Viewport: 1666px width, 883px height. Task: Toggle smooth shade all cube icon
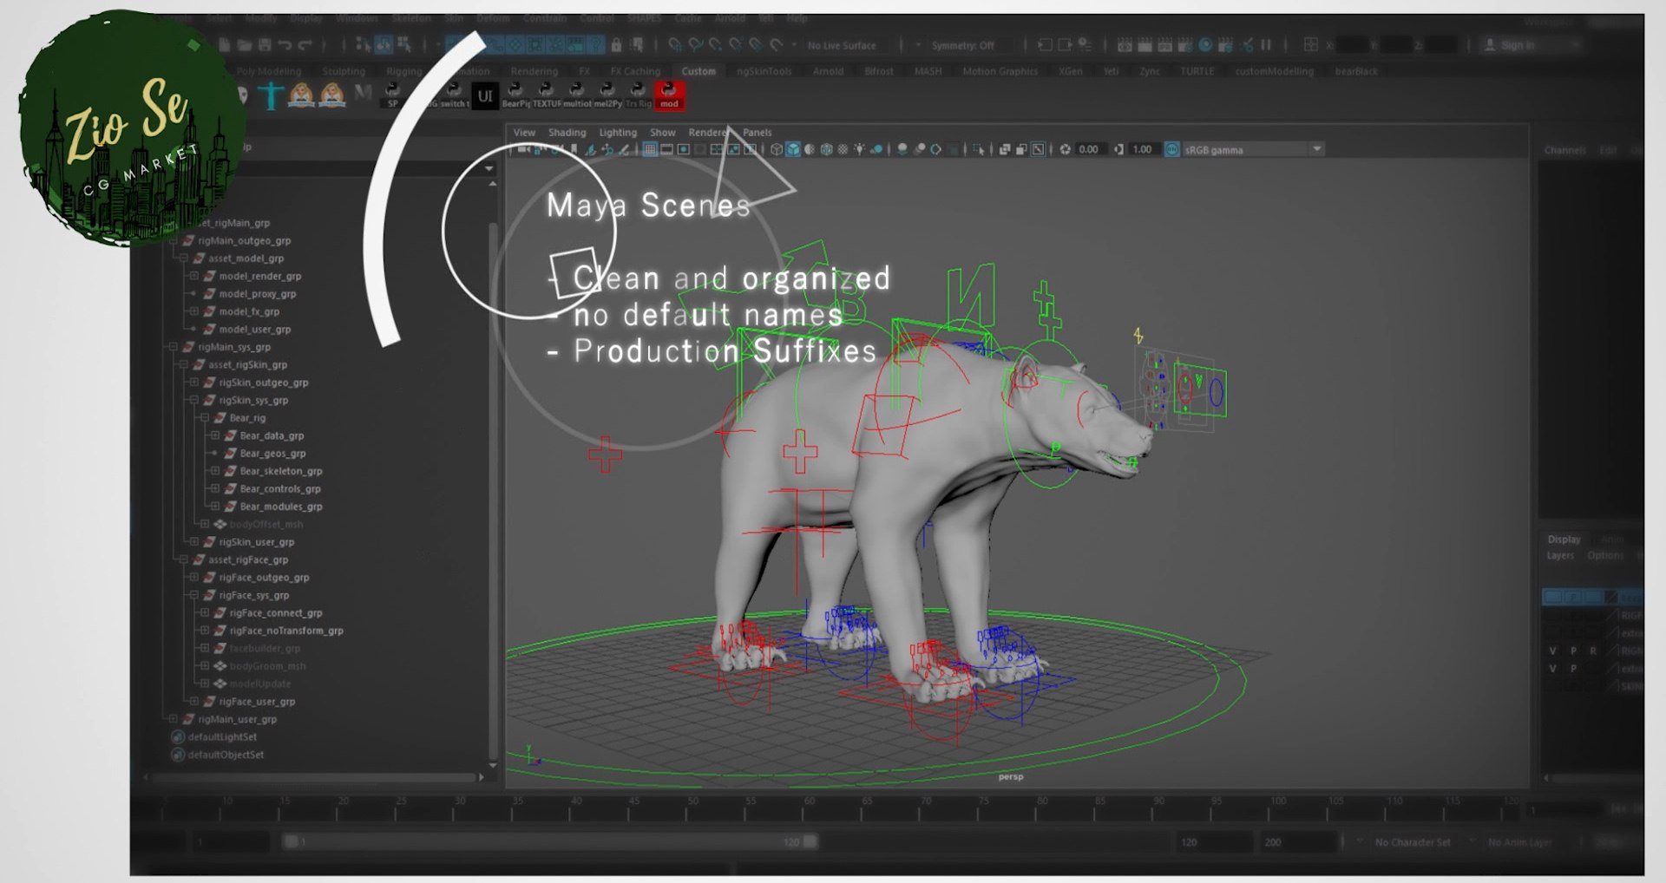tap(793, 150)
